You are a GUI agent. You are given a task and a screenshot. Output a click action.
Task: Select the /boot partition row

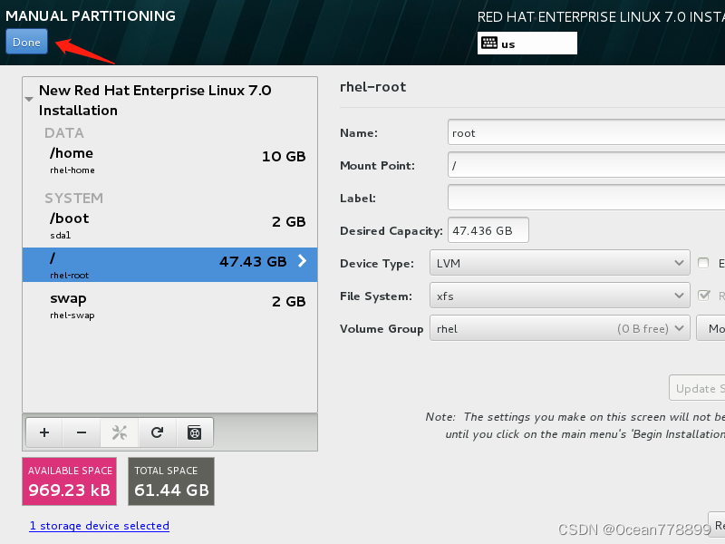click(x=170, y=226)
